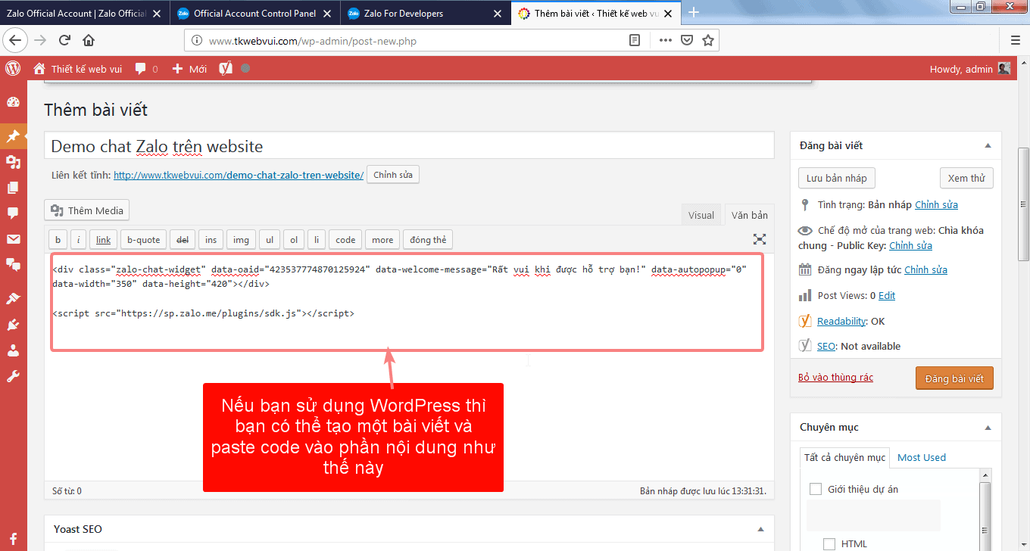The height and width of the screenshot is (551, 1030).
Task: Open mail envelope icon in sidebar
Action: 13,239
